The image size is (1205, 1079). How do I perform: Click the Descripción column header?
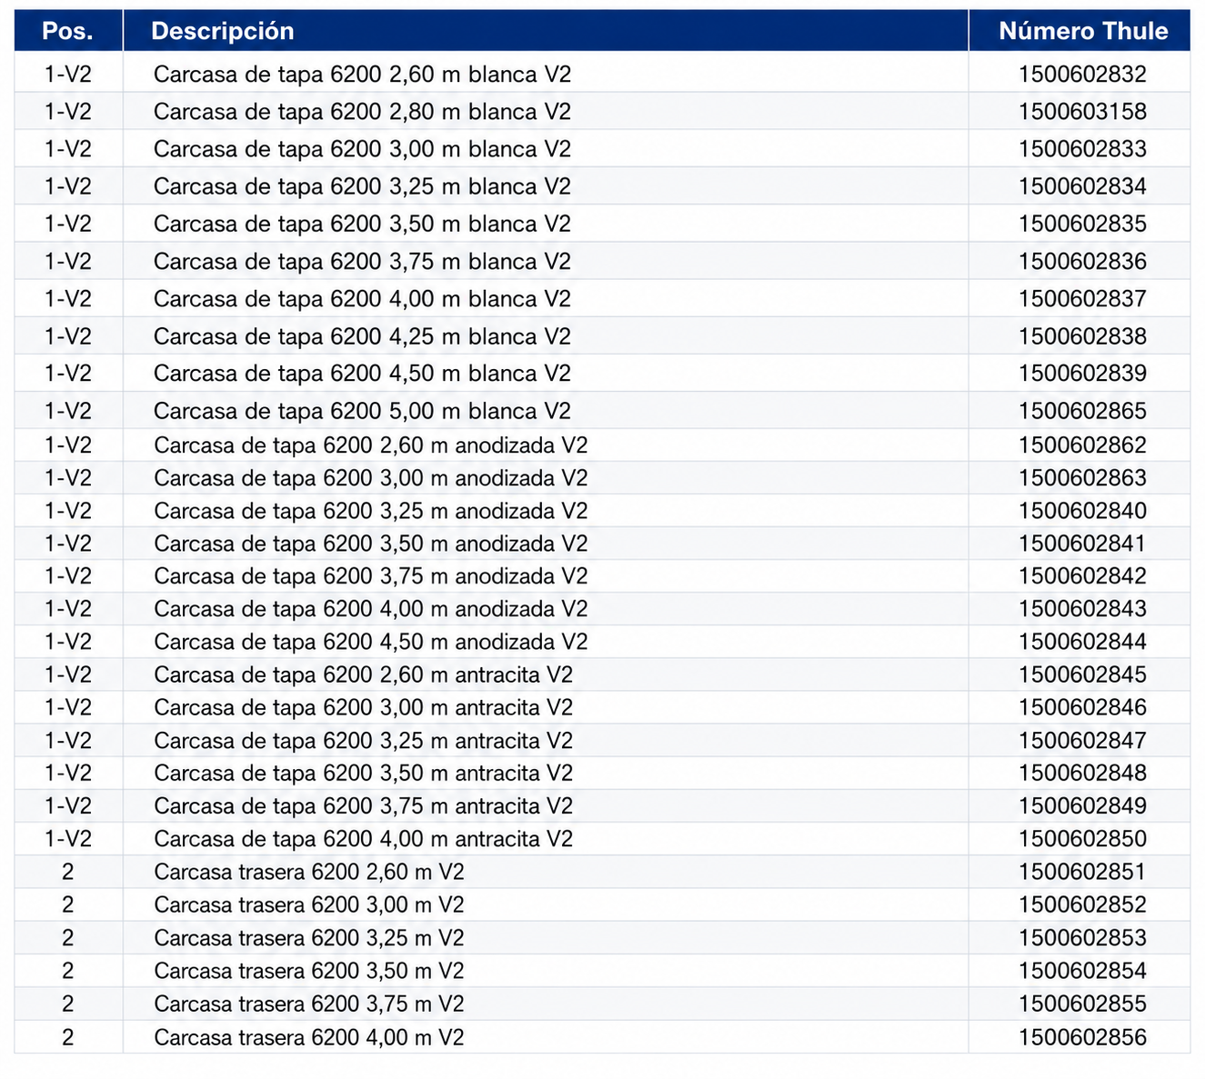(x=546, y=31)
